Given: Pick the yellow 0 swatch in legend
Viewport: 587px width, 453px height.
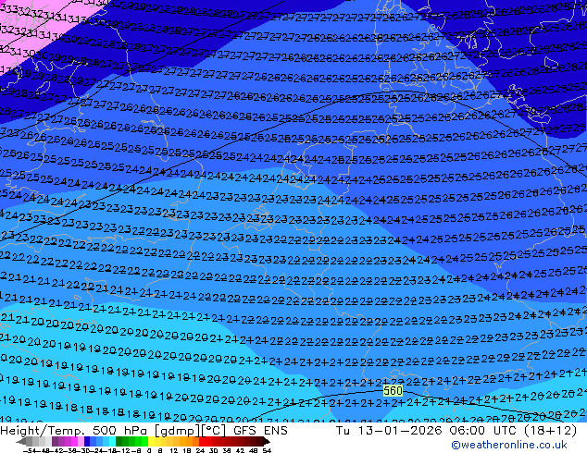Looking at the screenshot, I should click(x=151, y=441).
